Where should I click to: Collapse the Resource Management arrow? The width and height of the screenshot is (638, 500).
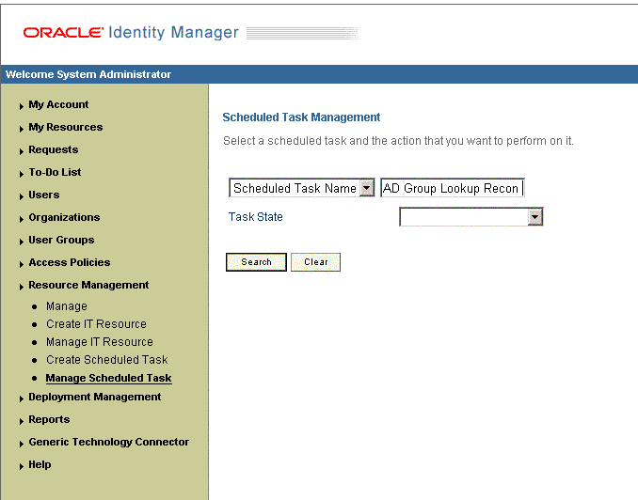pos(21,287)
